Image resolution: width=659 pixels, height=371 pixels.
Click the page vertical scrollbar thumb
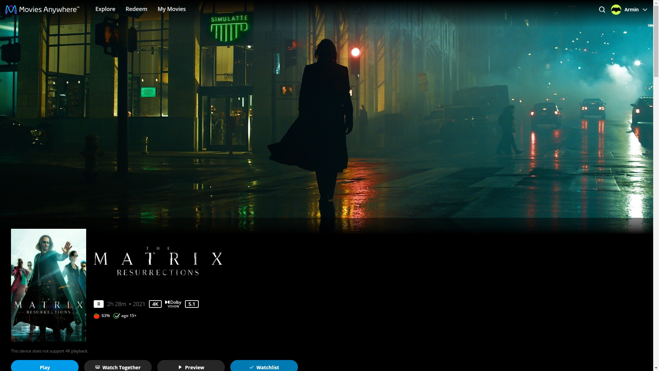(656, 41)
